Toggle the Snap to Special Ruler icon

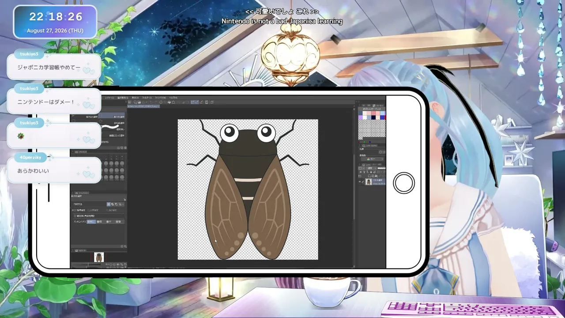197,102
